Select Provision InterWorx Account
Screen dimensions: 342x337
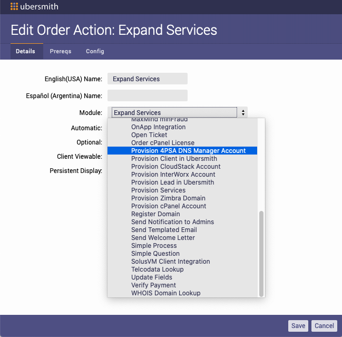182,174
